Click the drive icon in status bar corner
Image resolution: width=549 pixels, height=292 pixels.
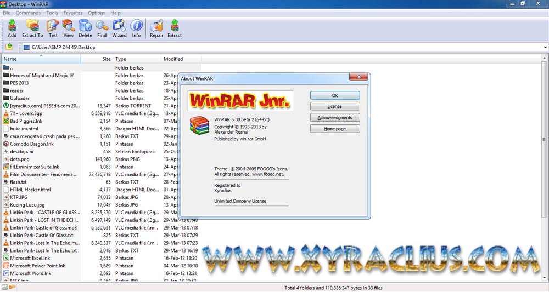click(5, 287)
